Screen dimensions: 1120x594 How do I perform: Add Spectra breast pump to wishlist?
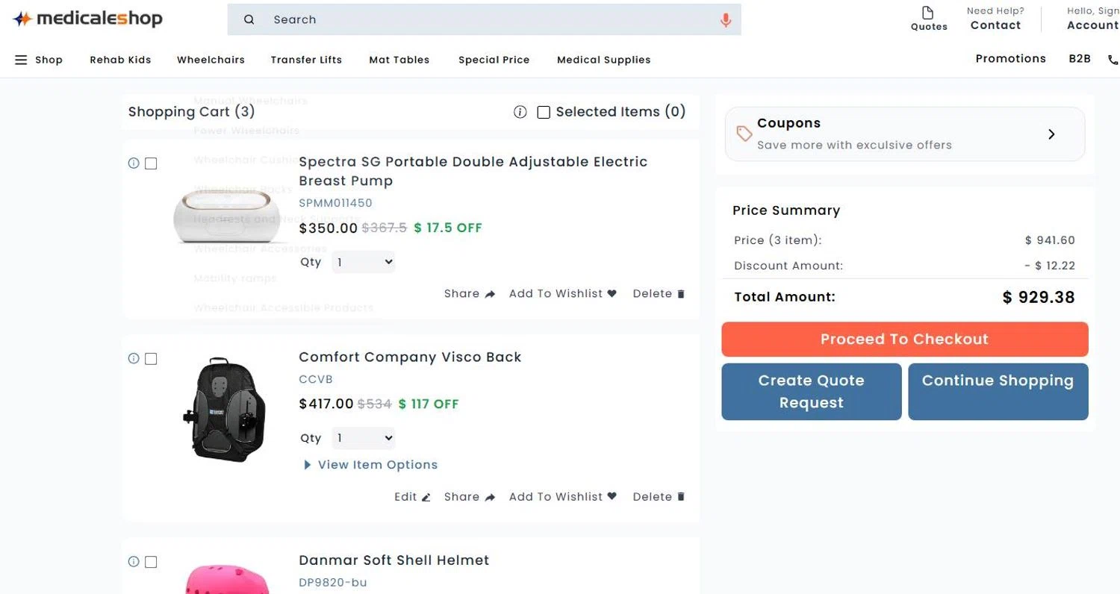click(563, 294)
